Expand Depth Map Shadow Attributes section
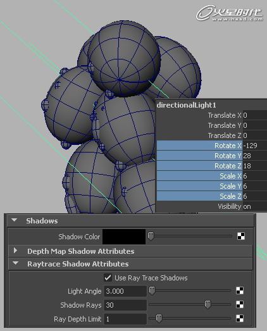267x331 pixels. (15, 251)
